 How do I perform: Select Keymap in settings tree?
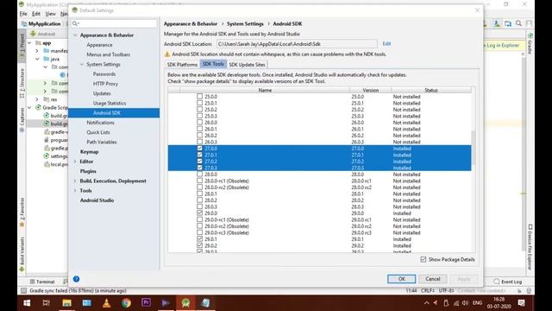(x=89, y=152)
